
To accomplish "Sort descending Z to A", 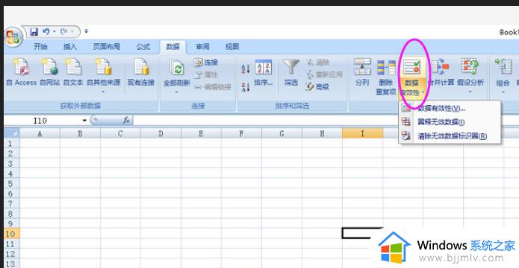I will 245,87.
